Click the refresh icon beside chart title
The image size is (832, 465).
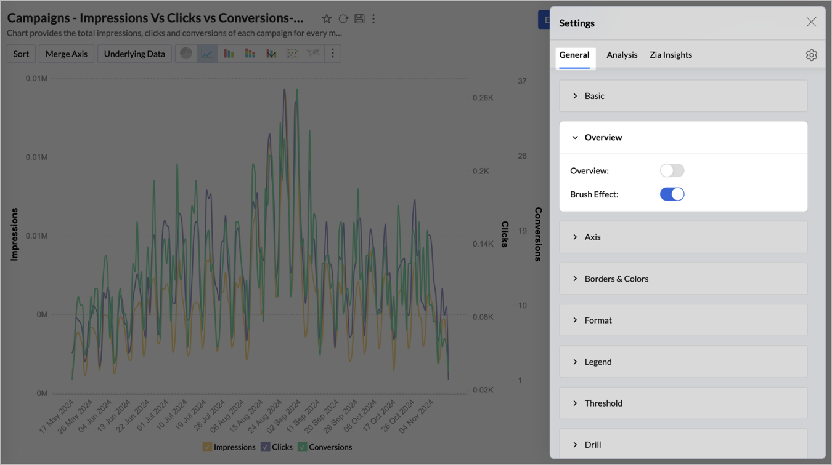tap(343, 19)
